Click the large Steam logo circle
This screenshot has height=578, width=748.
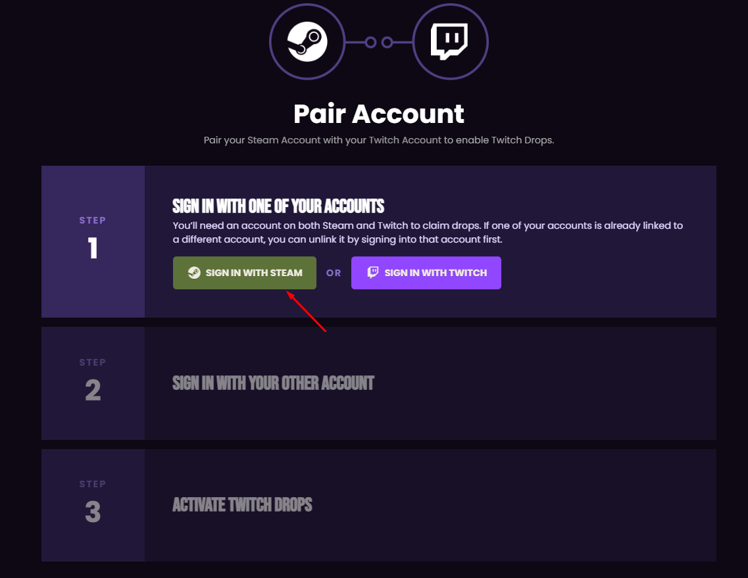point(307,42)
